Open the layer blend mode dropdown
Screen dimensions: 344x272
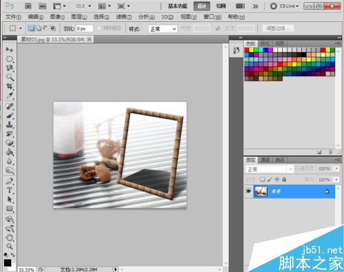[x=270, y=169]
